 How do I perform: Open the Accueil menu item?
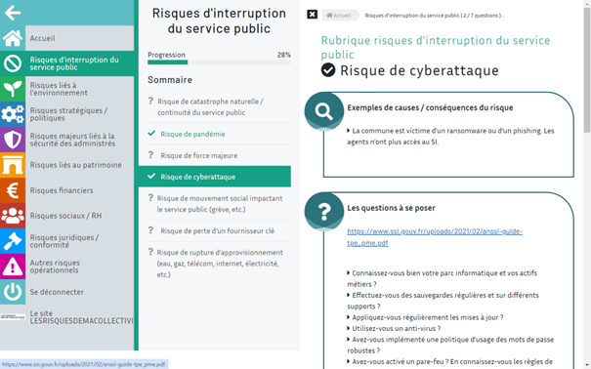coord(66,38)
